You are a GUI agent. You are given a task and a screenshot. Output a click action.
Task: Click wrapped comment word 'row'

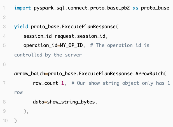pyautogui.click(x=18, y=93)
